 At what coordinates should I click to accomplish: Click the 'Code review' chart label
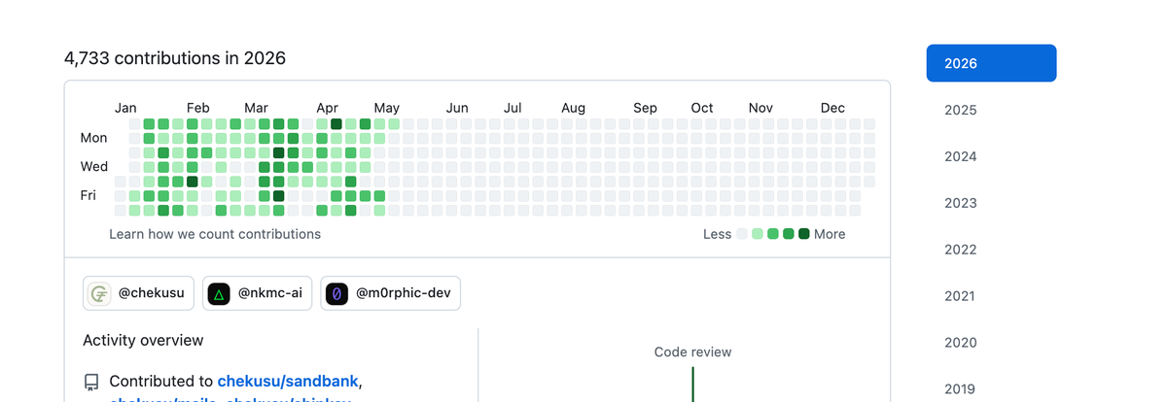692,352
